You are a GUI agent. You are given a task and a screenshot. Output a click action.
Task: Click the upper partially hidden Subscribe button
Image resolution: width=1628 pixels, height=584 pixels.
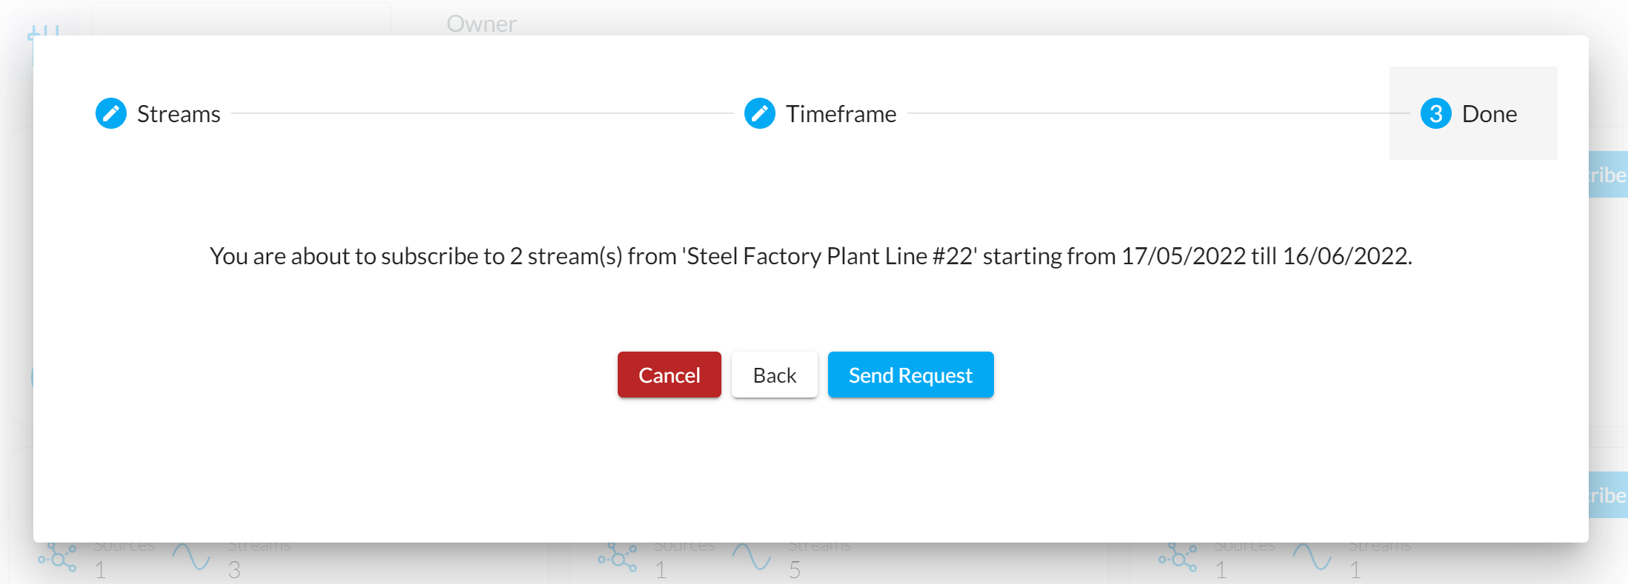1608,175
